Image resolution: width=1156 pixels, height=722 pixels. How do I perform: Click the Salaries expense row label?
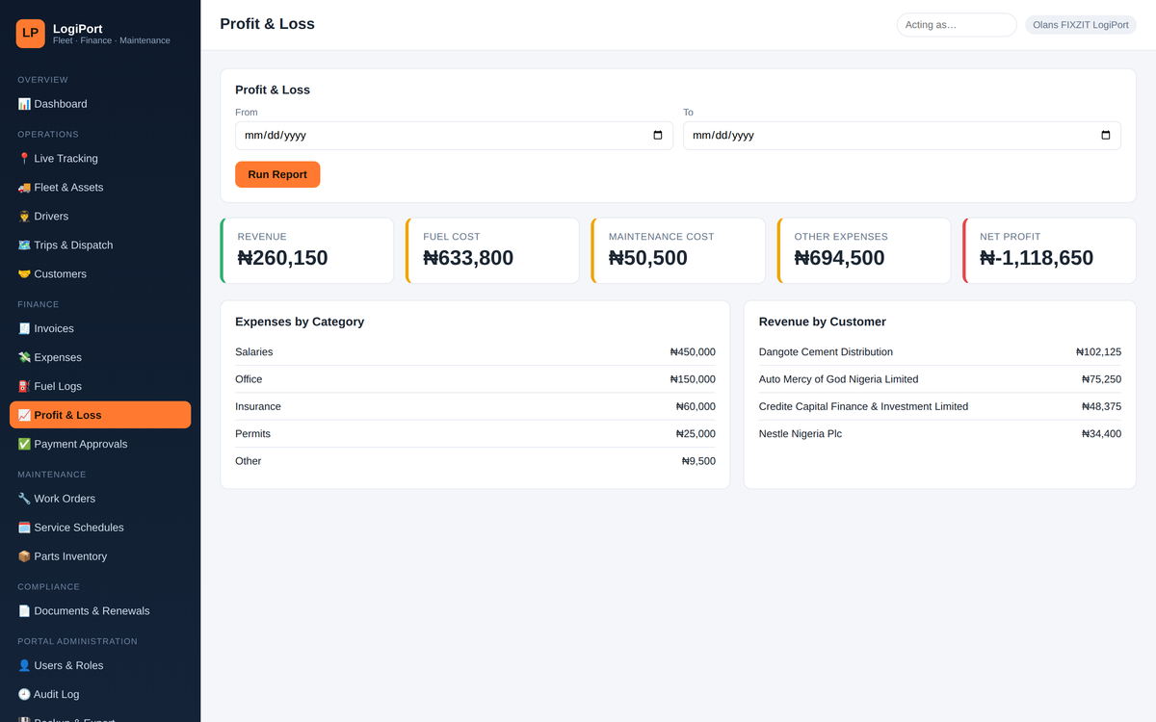(x=254, y=352)
